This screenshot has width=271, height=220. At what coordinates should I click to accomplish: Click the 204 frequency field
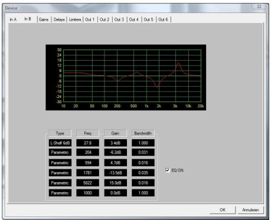[88, 152]
